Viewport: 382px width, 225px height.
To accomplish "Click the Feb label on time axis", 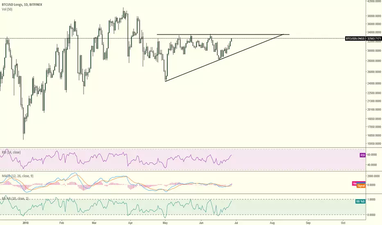I will coord(61,223).
